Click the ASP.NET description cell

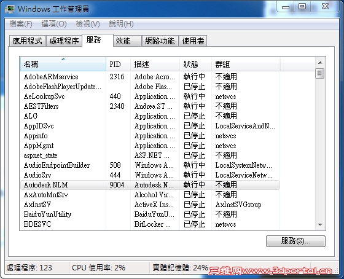[x=152, y=155]
